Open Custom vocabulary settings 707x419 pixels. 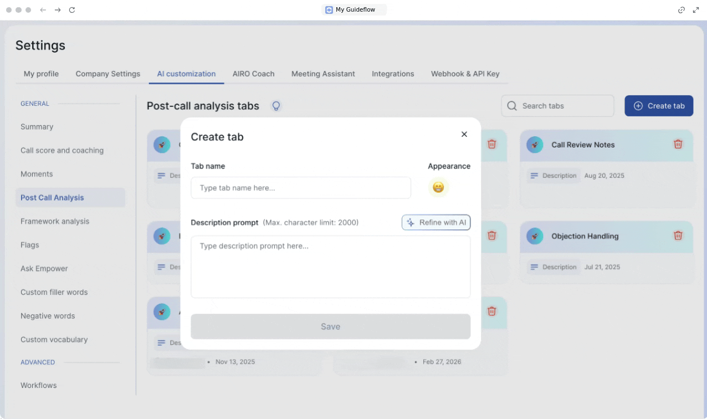pyautogui.click(x=54, y=339)
